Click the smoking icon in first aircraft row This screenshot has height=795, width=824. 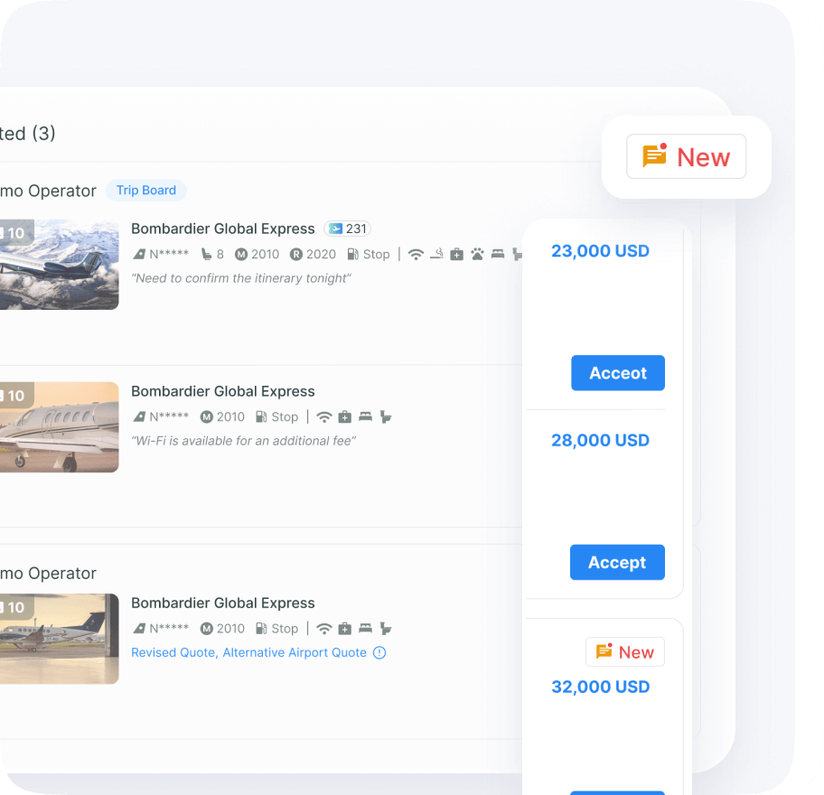point(436,255)
